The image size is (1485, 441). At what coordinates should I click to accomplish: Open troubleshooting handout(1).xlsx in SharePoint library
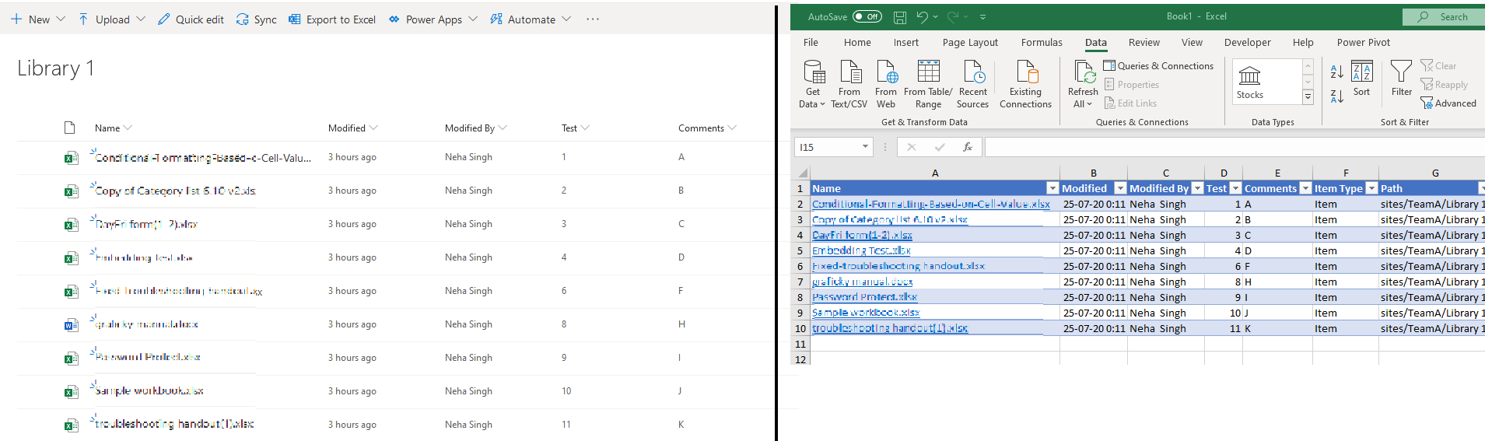tap(174, 425)
